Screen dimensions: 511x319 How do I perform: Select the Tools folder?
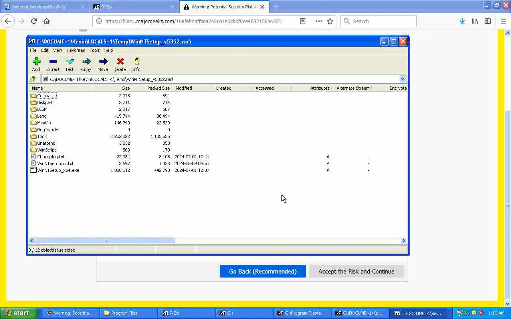(39, 136)
